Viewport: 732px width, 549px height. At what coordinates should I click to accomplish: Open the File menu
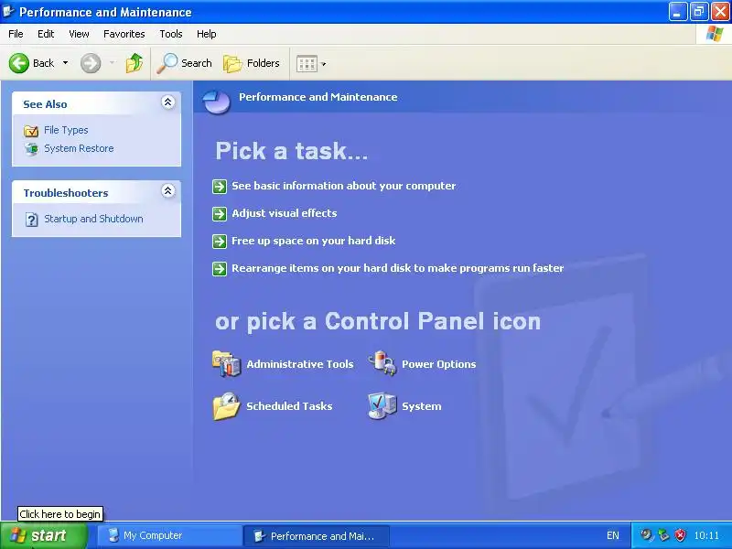16,34
